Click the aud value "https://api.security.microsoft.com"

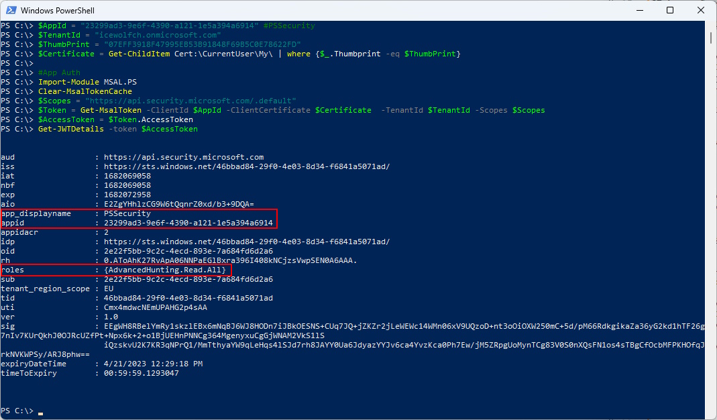(184, 158)
